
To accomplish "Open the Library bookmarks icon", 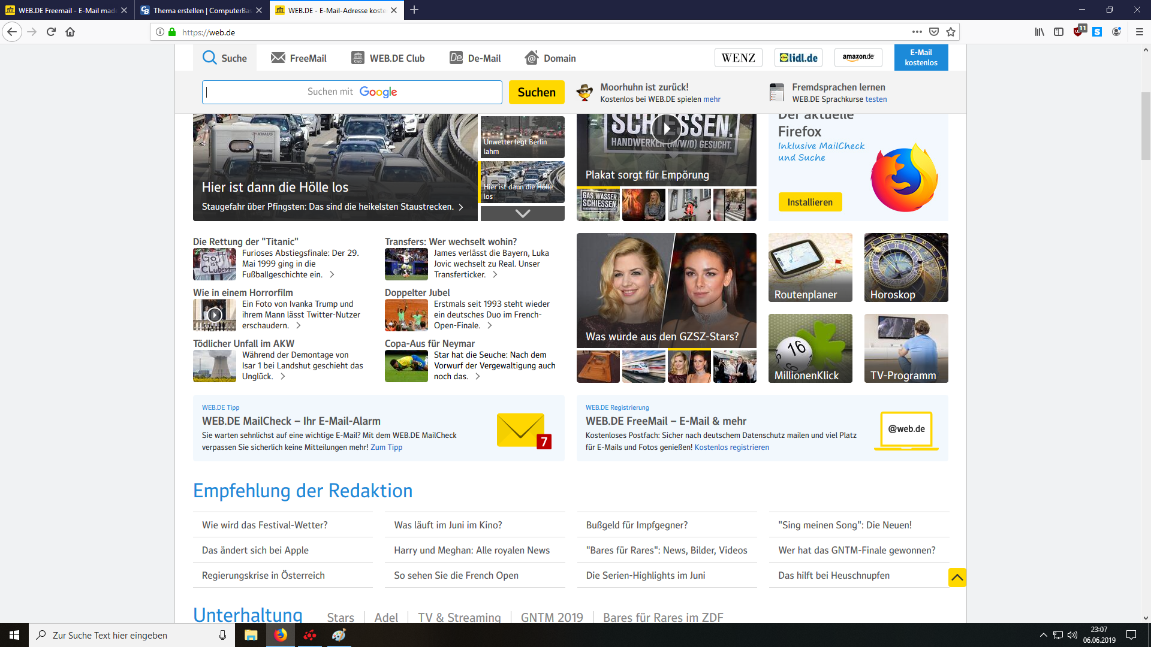I will (1039, 32).
